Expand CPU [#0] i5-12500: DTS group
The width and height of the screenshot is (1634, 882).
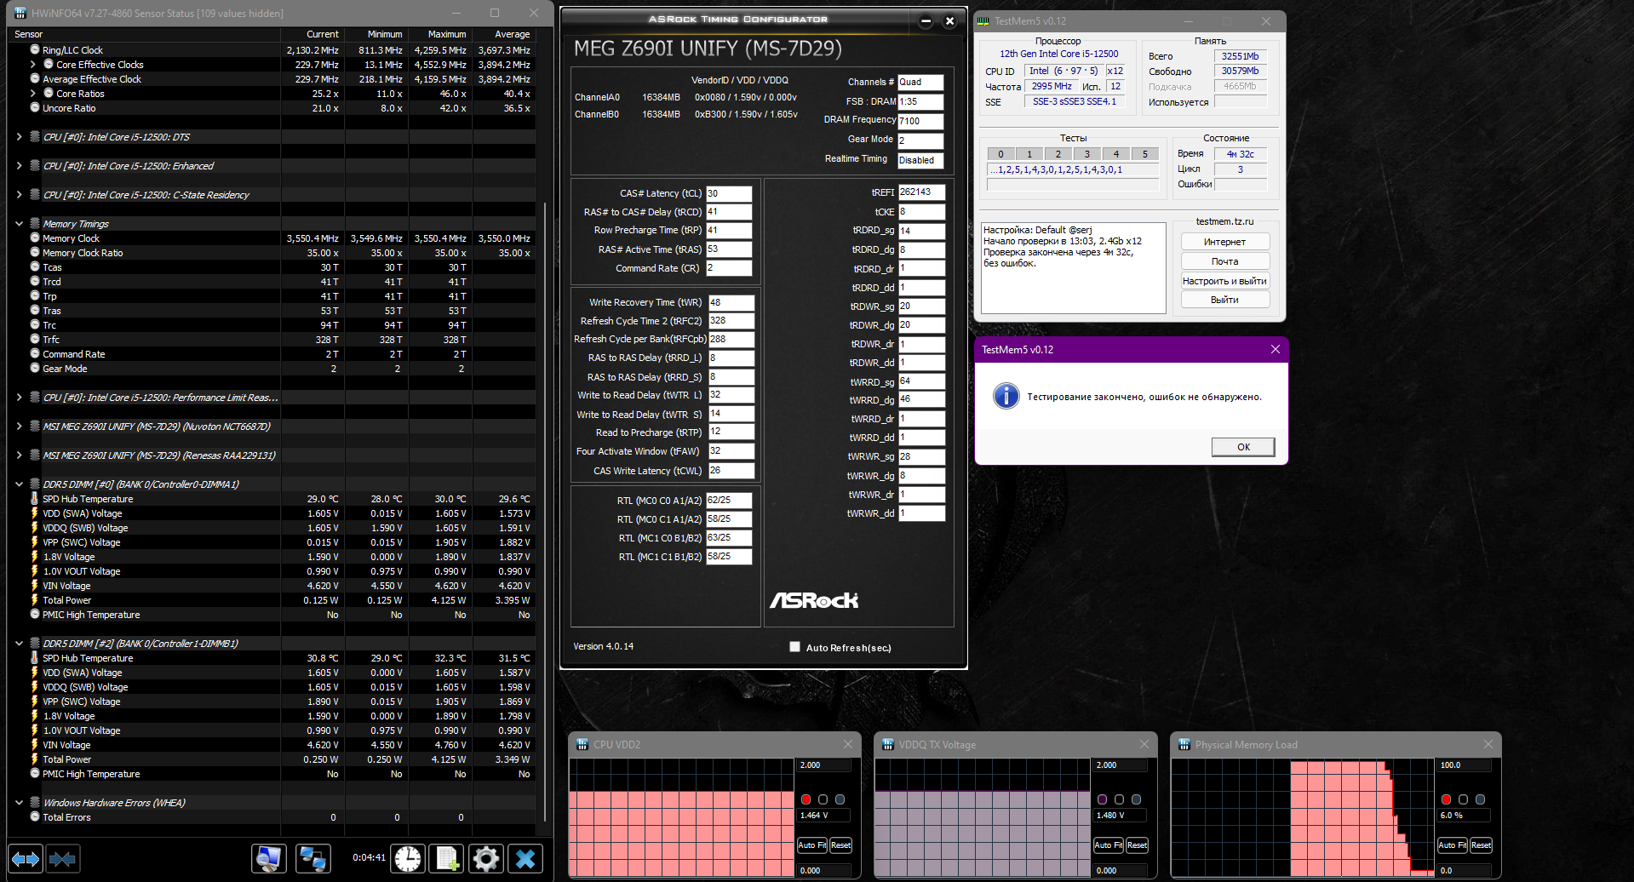[x=20, y=136]
